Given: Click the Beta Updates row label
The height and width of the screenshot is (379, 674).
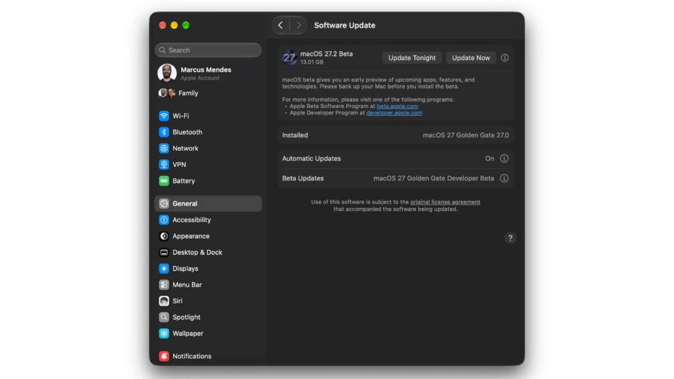Looking at the screenshot, I should point(303,178).
